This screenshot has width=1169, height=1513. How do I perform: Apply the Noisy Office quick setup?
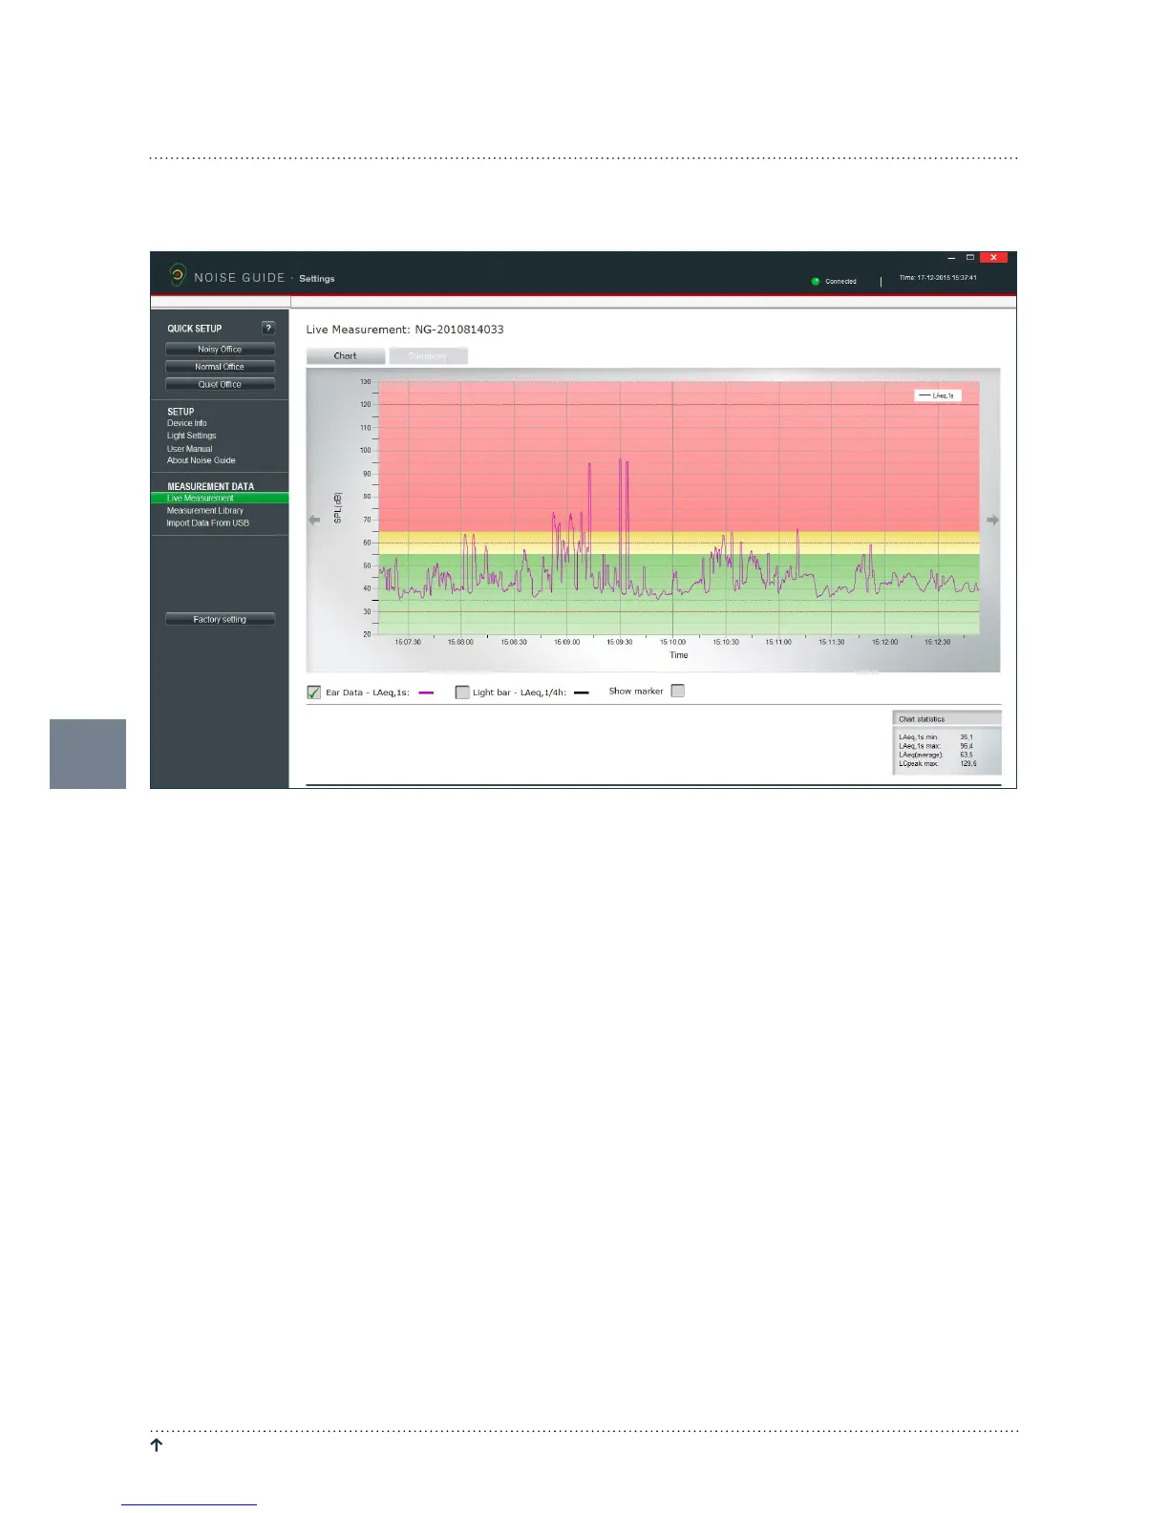pos(220,350)
